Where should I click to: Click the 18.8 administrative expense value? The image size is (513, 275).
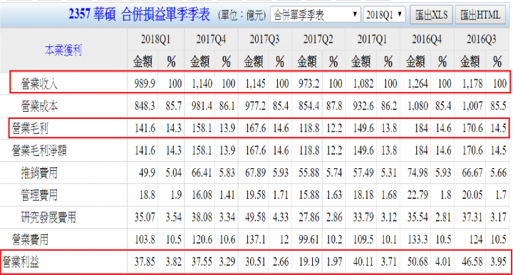point(147,195)
